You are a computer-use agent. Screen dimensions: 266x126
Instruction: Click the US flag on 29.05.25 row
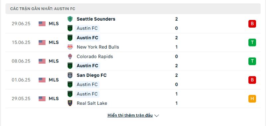(x=42, y=98)
